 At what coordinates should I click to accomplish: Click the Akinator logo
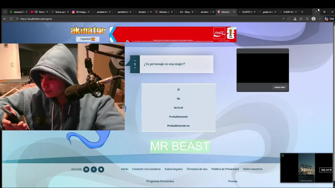(x=88, y=30)
